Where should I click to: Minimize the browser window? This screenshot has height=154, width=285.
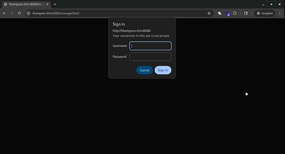click(x=263, y=4)
